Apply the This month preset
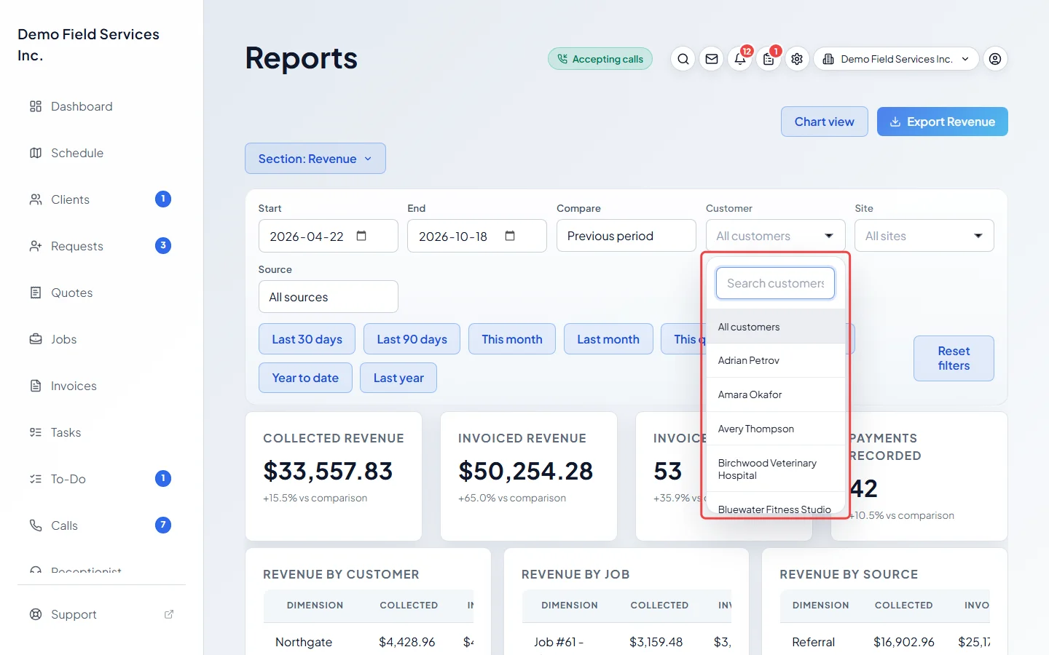 [512, 339]
